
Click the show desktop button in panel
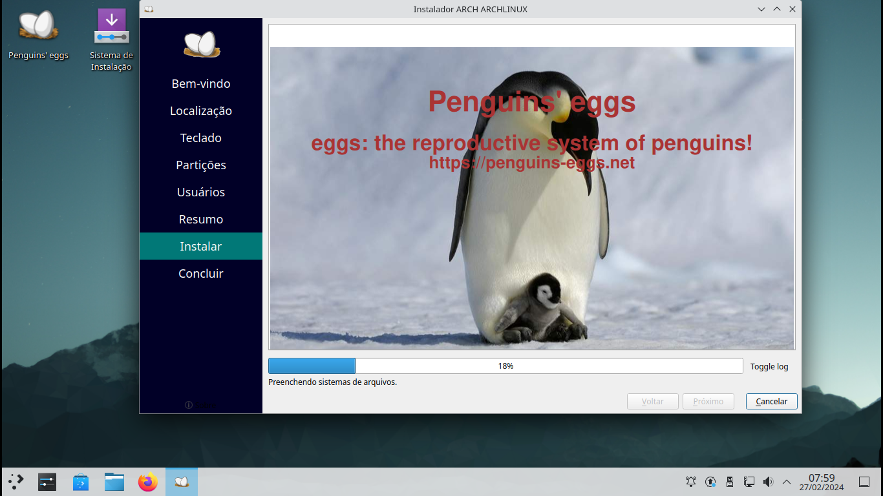point(864,482)
